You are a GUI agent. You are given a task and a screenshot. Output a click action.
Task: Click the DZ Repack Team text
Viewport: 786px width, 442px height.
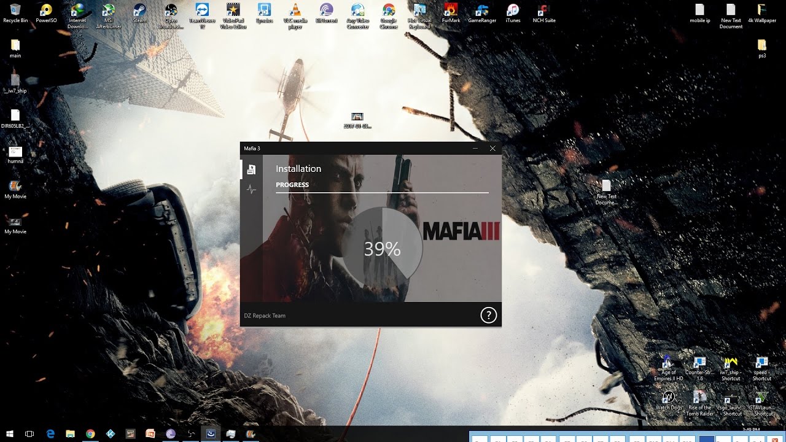265,316
